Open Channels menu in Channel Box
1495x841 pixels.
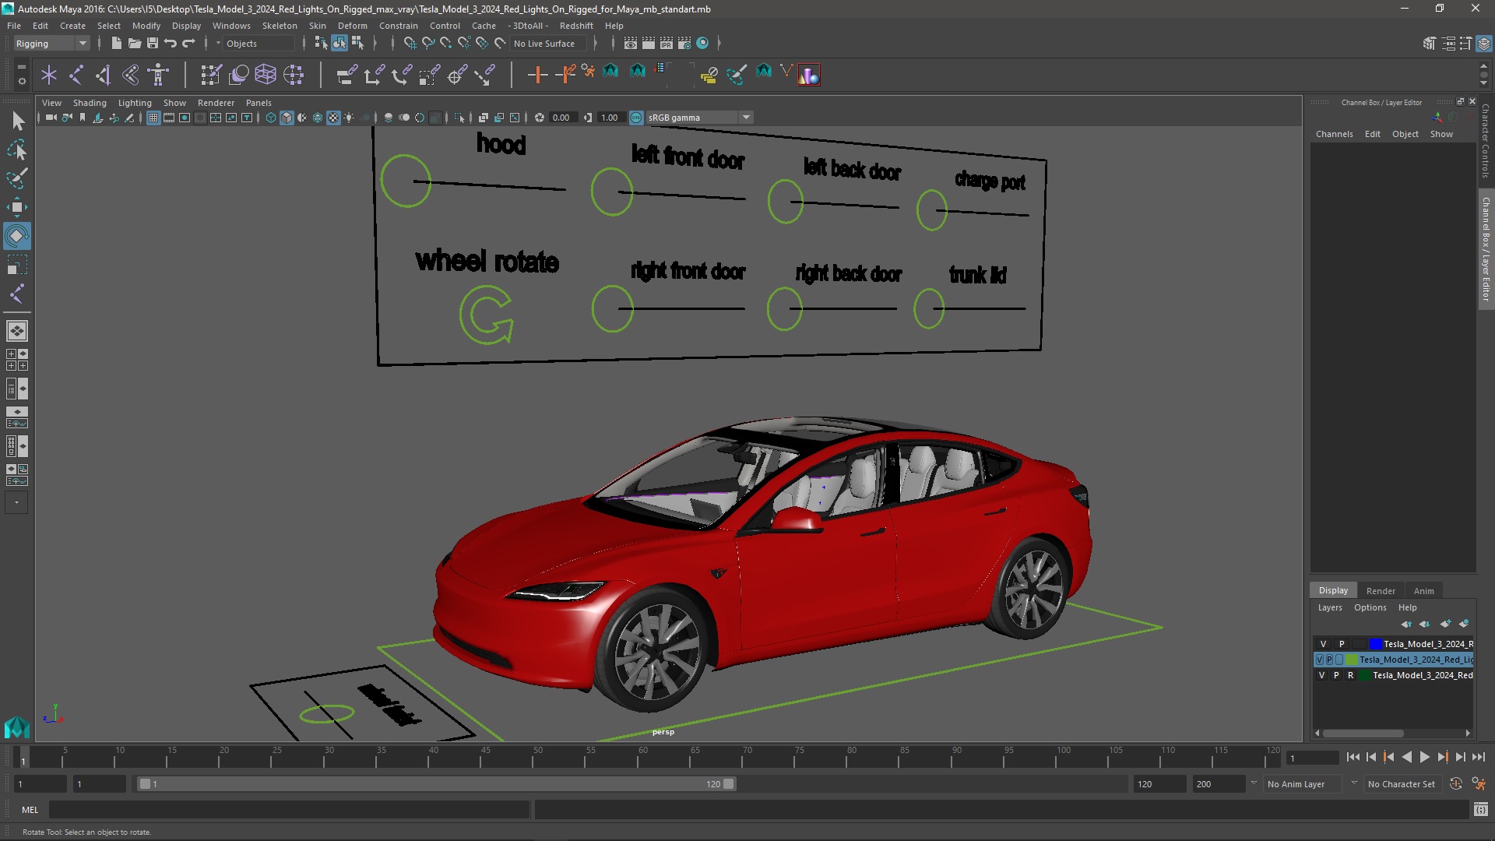[x=1334, y=134]
